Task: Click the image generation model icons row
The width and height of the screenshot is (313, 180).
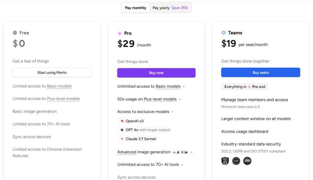Action: pos(180,152)
